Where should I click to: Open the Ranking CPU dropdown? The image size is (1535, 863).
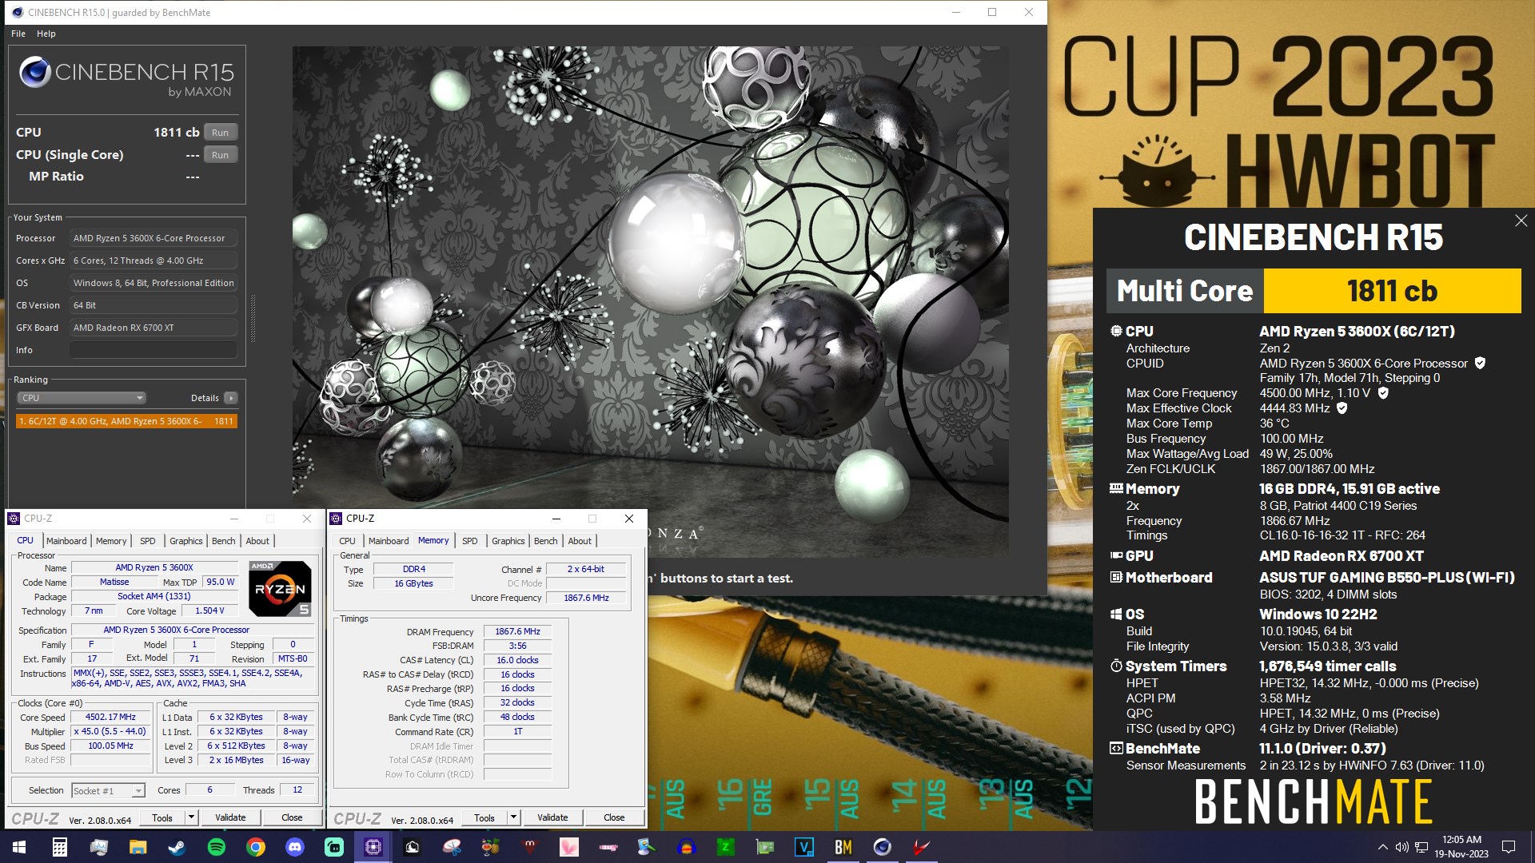pos(82,398)
